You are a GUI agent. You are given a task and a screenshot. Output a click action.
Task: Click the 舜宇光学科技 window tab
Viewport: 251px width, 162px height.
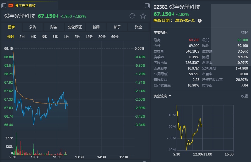tap(25, 5)
